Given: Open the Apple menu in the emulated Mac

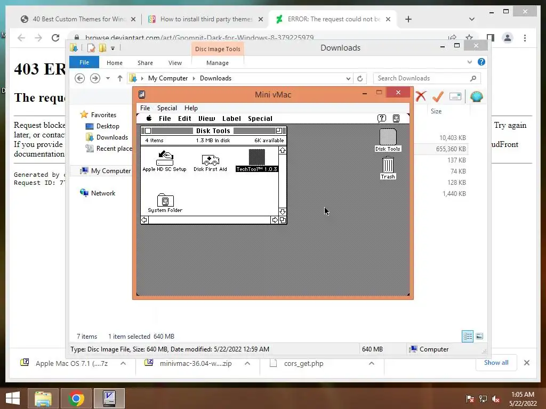Looking at the screenshot, I should [149, 118].
